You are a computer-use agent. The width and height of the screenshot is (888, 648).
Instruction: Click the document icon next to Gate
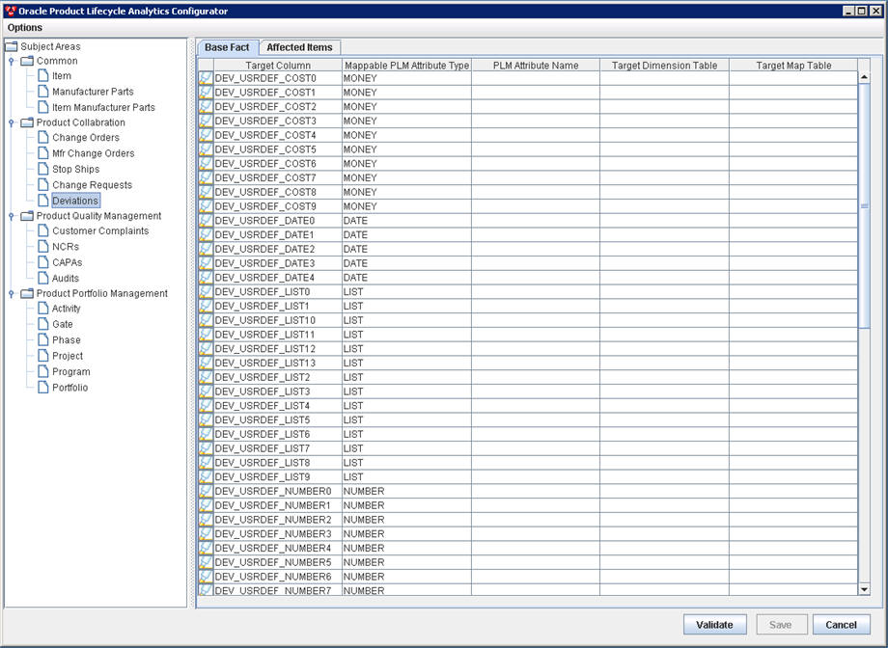tap(43, 324)
